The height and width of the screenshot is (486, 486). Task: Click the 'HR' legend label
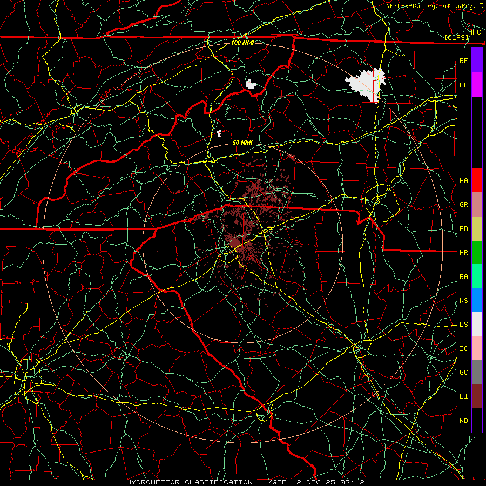click(x=463, y=253)
